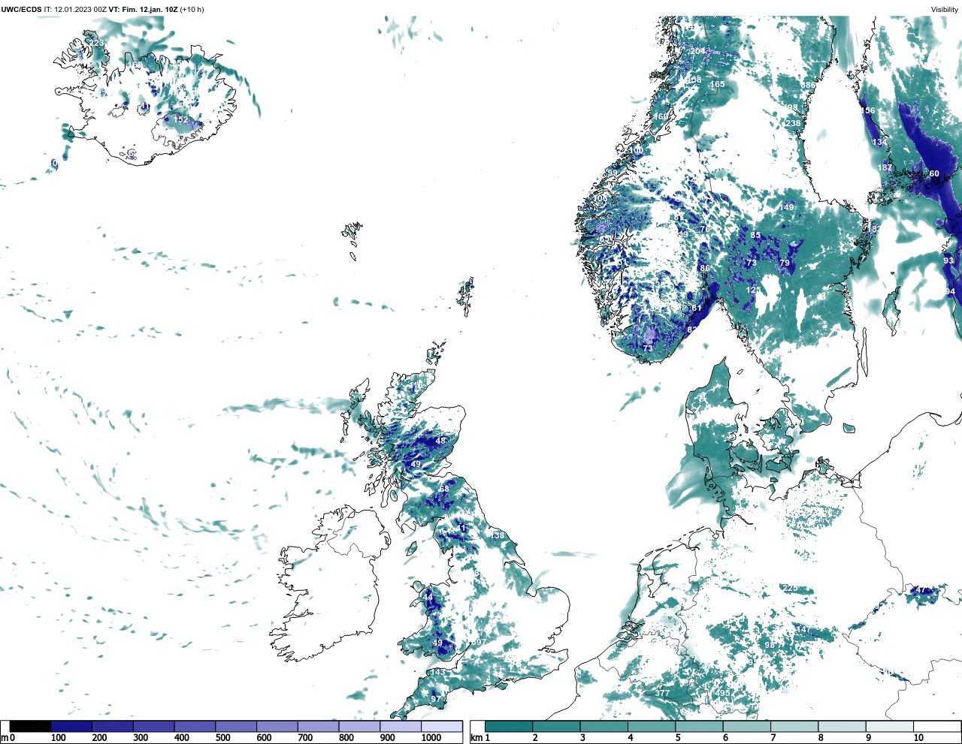
Task: Choose the 4–5 km legend swatch
Action: [652, 727]
